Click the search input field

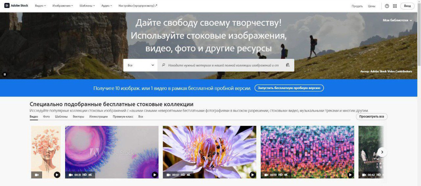click(x=223, y=65)
